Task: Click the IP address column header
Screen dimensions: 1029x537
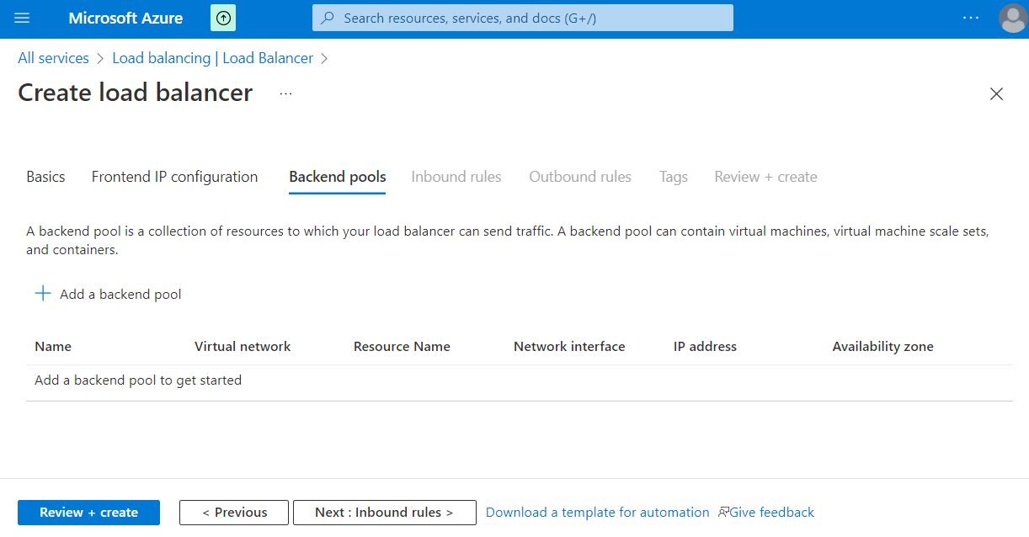Action: coord(705,346)
